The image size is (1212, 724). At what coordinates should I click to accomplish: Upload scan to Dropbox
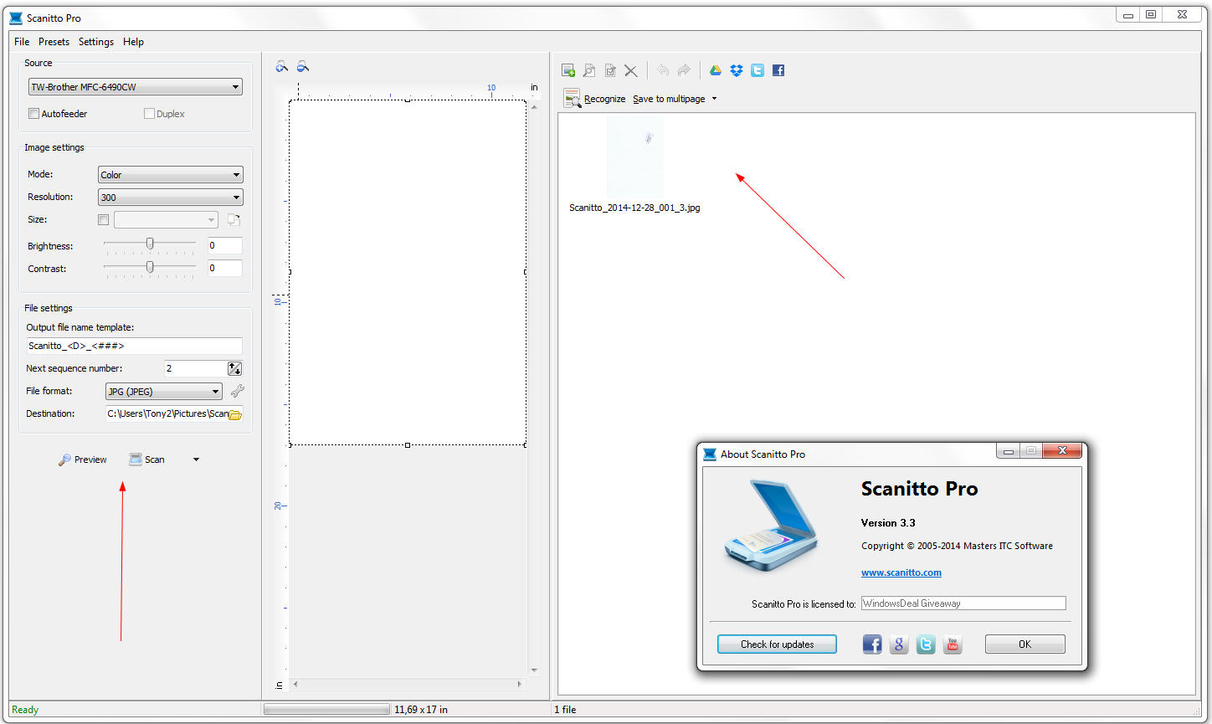pyautogui.click(x=737, y=70)
